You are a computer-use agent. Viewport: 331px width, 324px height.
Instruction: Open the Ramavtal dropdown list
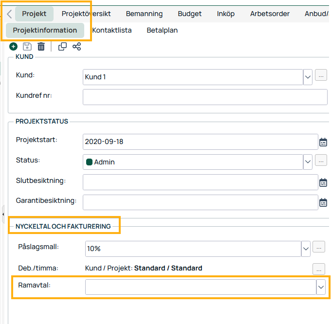[x=321, y=288]
